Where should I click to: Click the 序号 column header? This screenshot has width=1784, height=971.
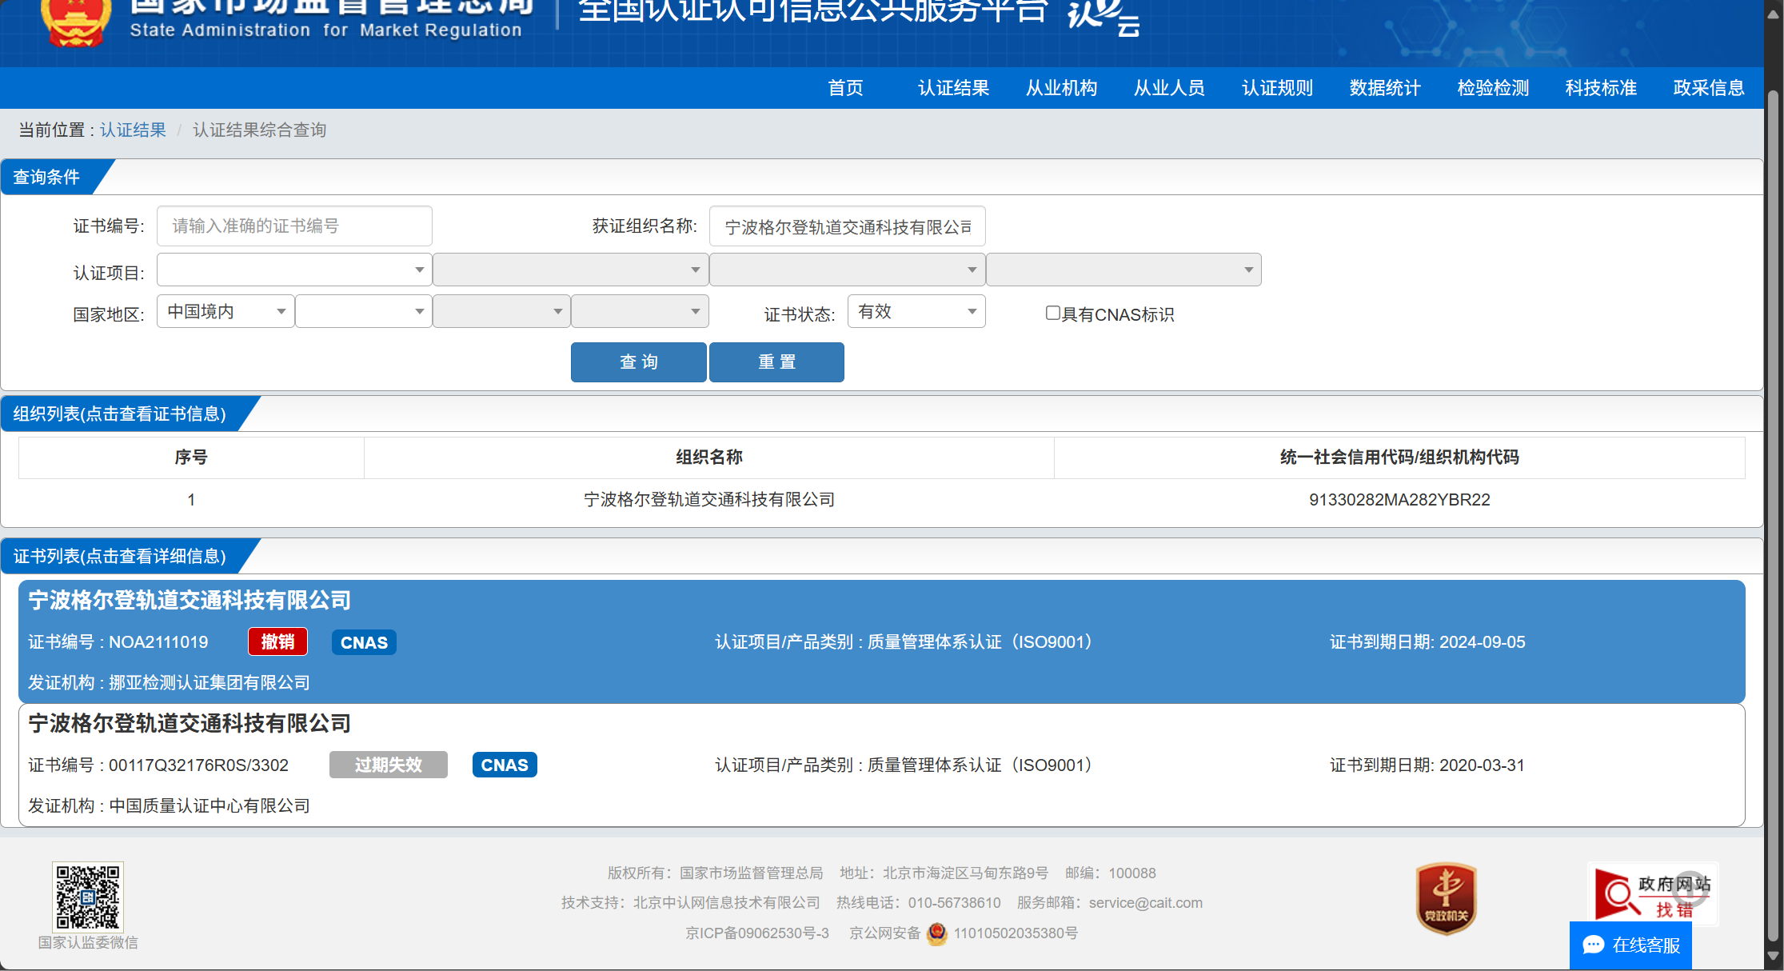point(191,458)
